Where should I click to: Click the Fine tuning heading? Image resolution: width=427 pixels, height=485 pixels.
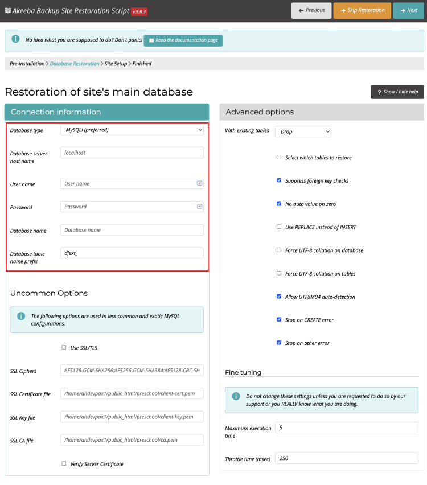click(x=243, y=372)
